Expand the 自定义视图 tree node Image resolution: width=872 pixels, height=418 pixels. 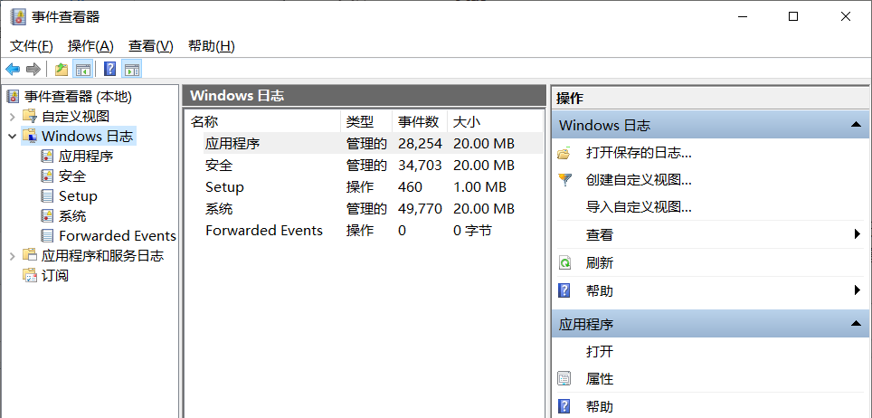click(13, 117)
